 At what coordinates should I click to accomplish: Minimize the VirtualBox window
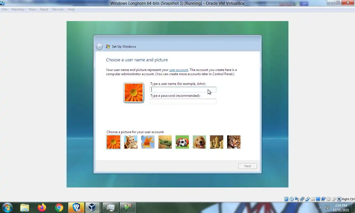(330, 3)
